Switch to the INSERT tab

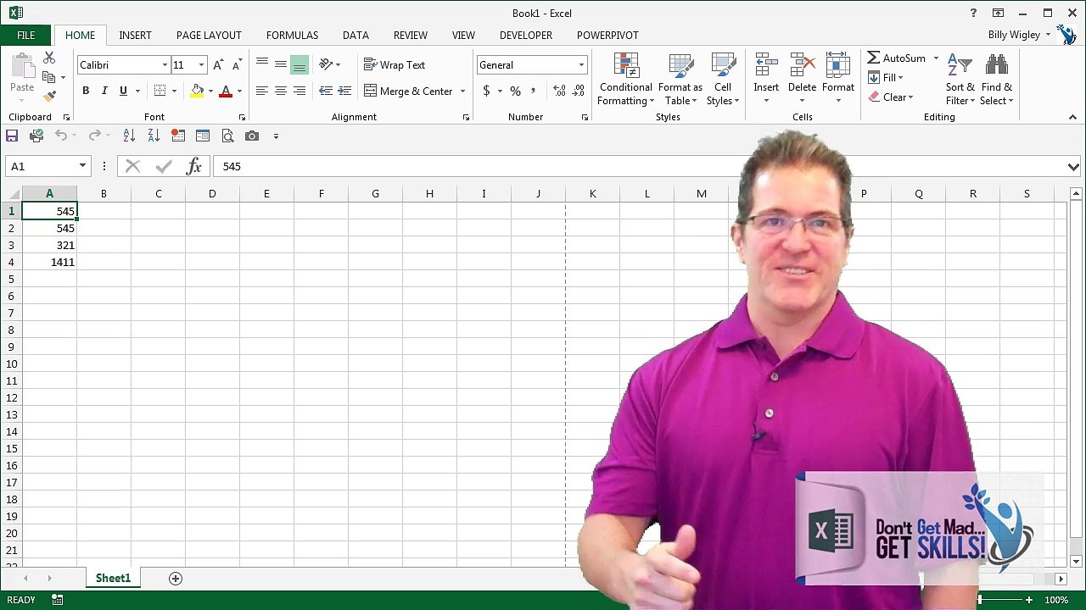135,36
